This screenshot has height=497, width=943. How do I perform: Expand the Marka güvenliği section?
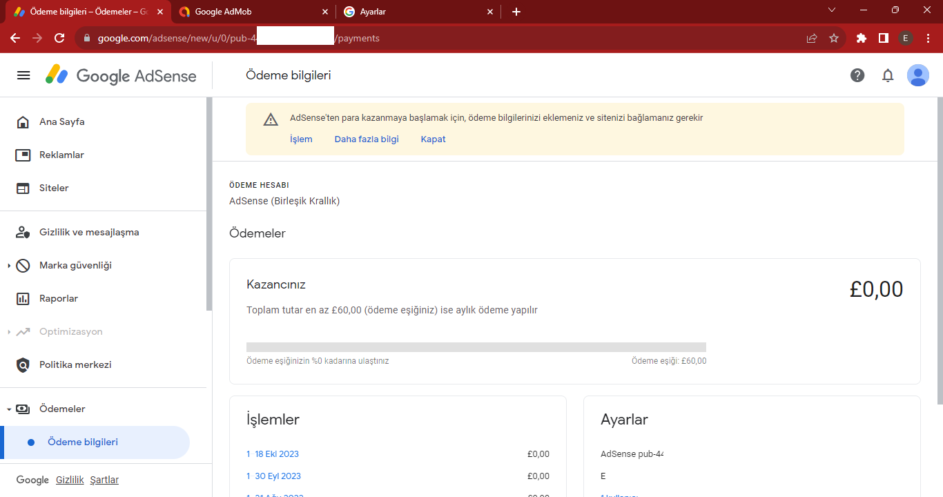(9, 266)
